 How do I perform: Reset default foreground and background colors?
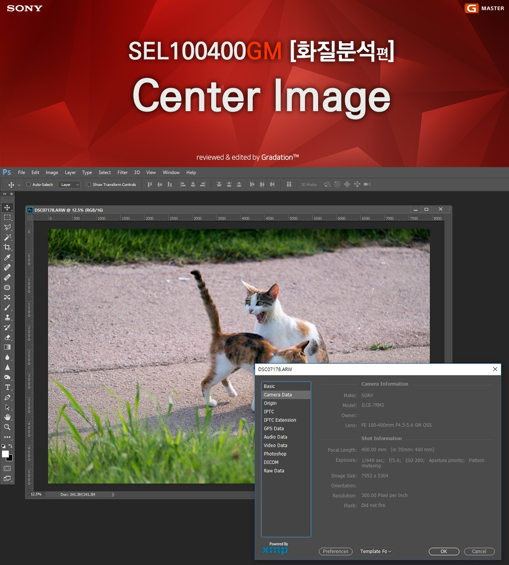click(4, 446)
